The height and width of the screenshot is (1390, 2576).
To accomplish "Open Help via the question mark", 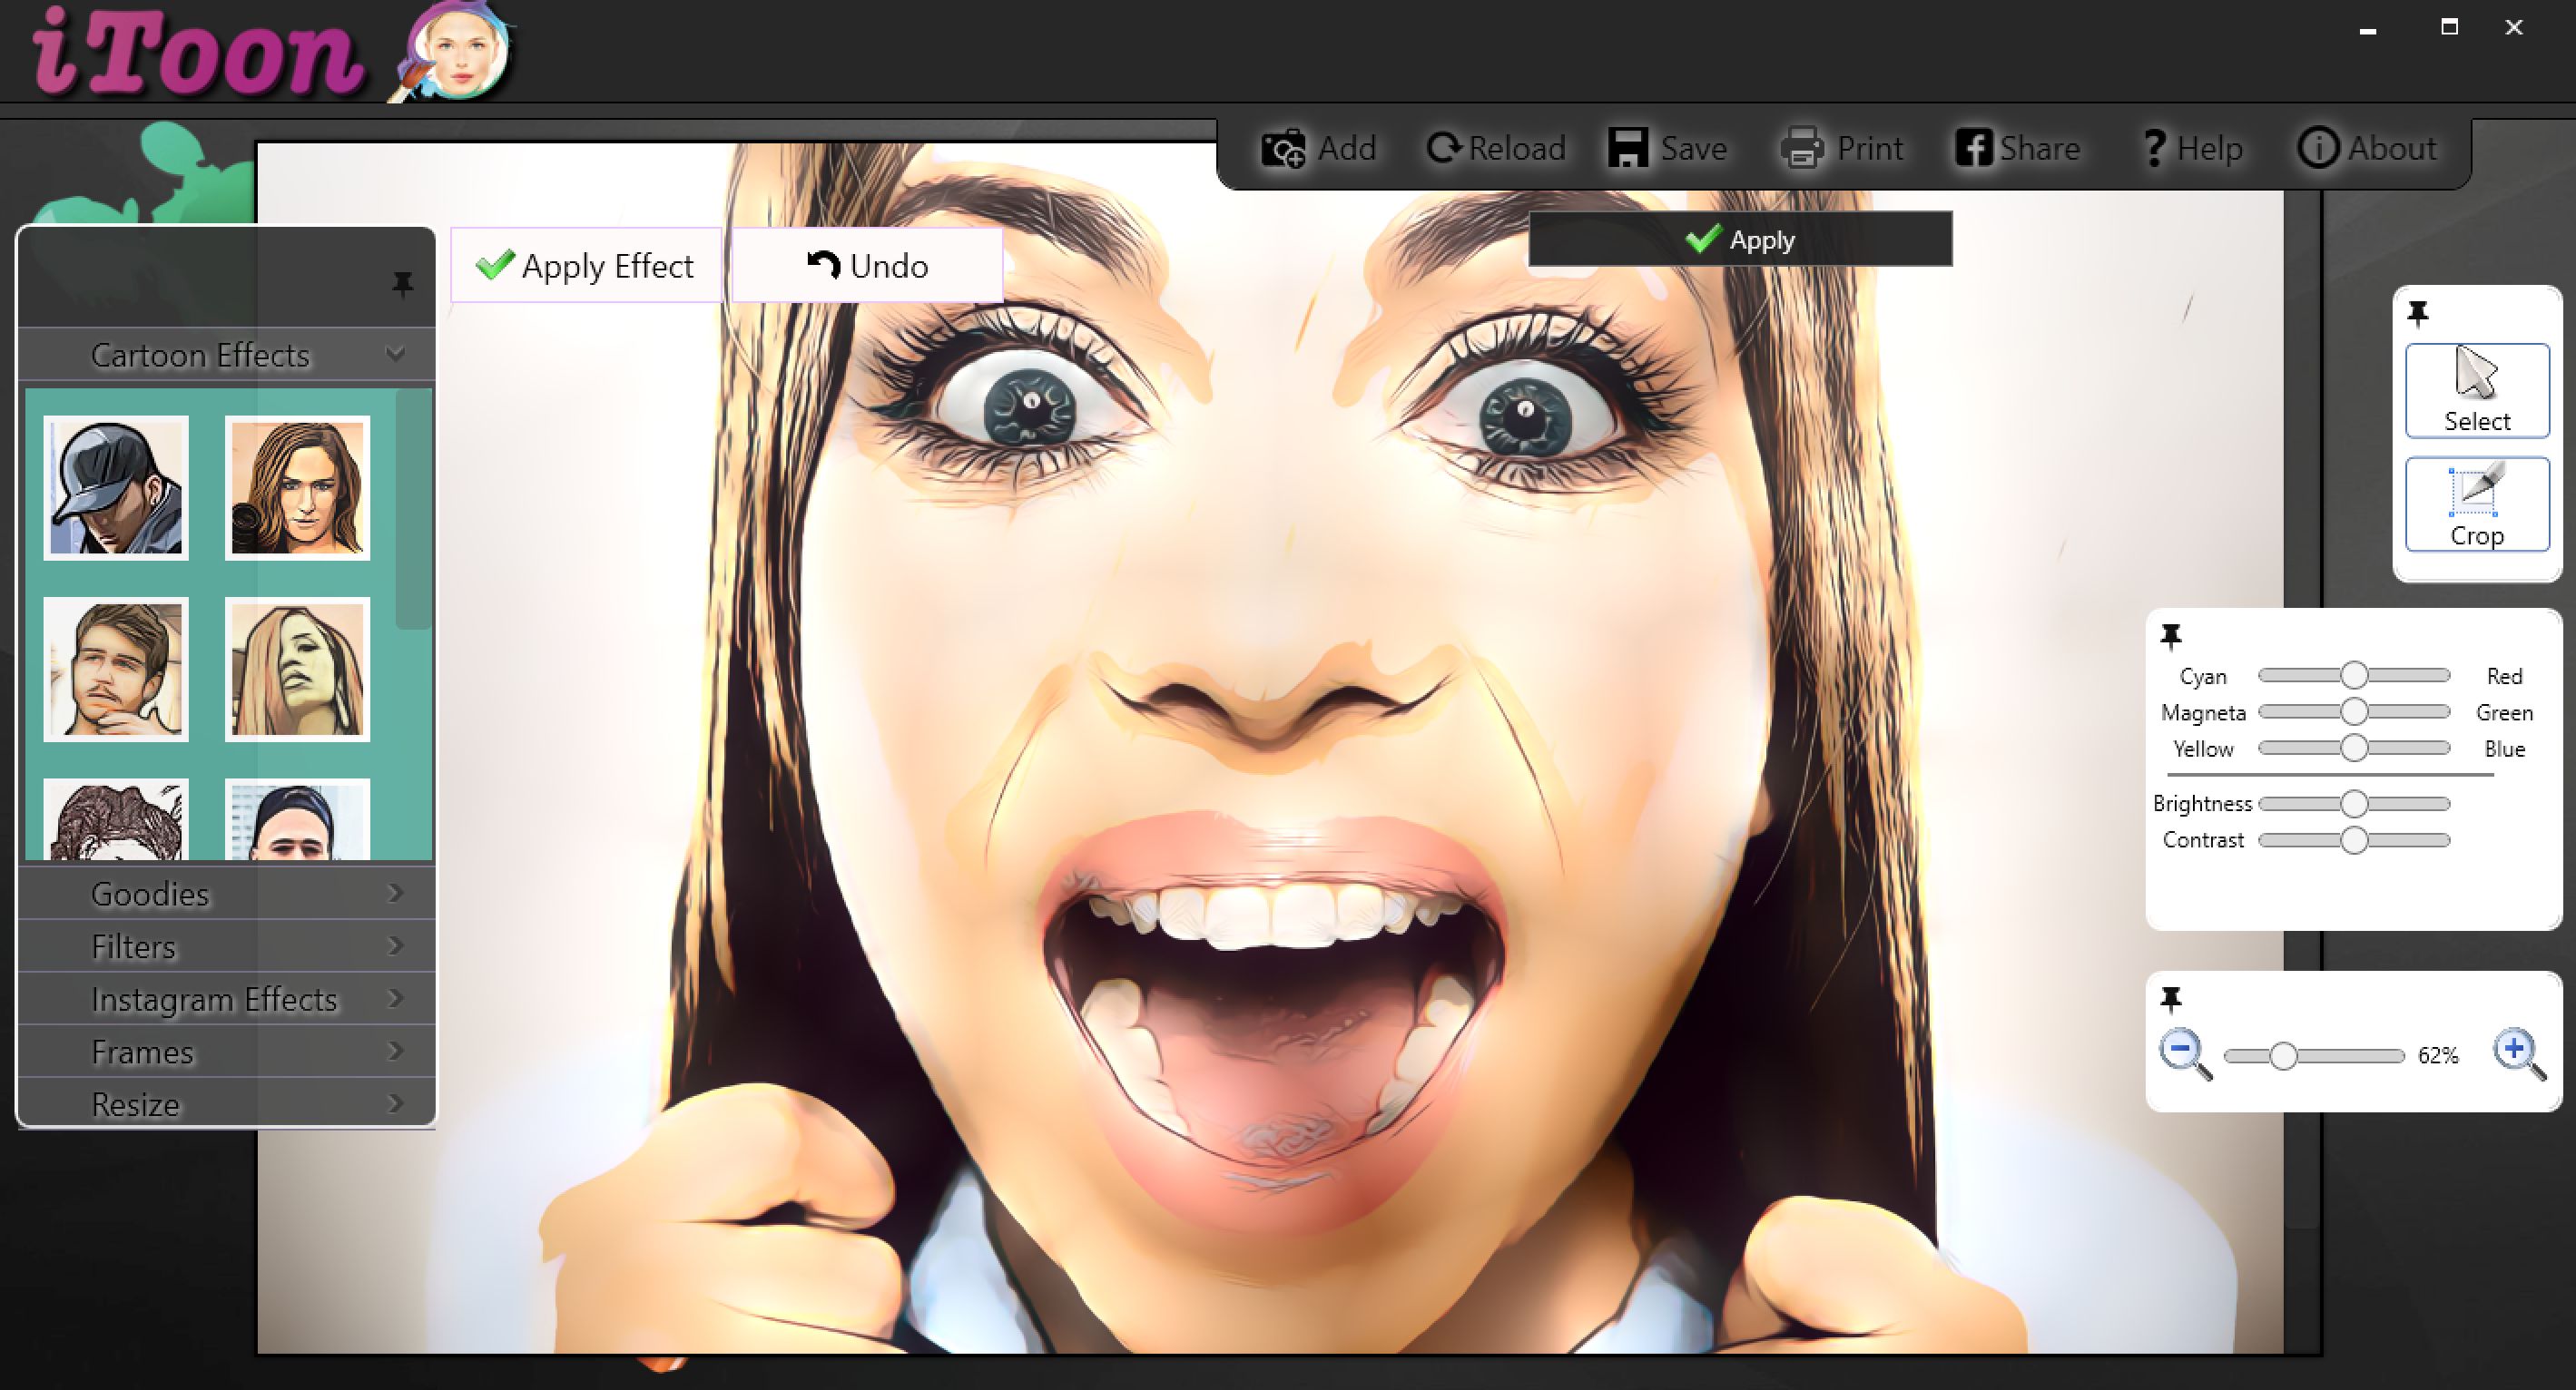I will tap(2154, 148).
